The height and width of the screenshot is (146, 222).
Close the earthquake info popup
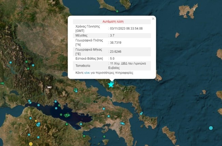pyautogui.click(x=153, y=19)
